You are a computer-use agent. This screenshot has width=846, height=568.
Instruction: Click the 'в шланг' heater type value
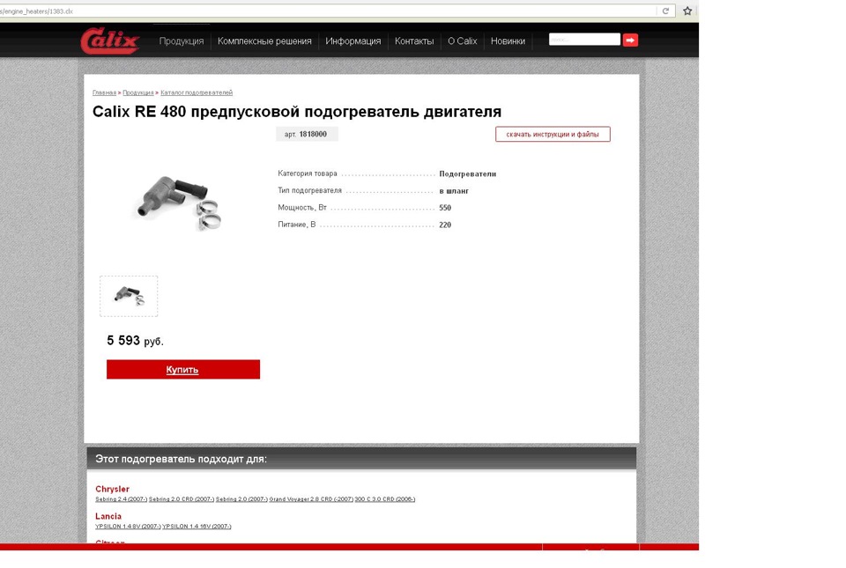454,191
